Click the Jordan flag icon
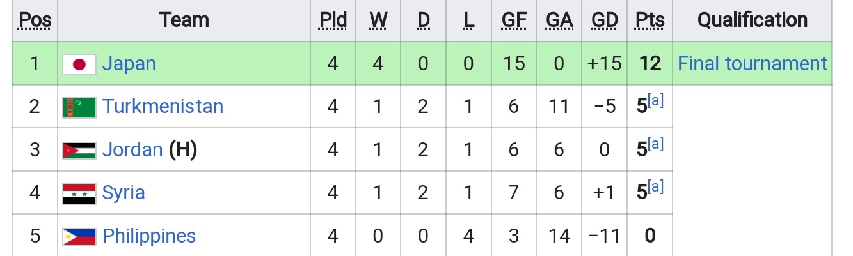Image resolution: width=853 pixels, height=256 pixels. point(79,150)
